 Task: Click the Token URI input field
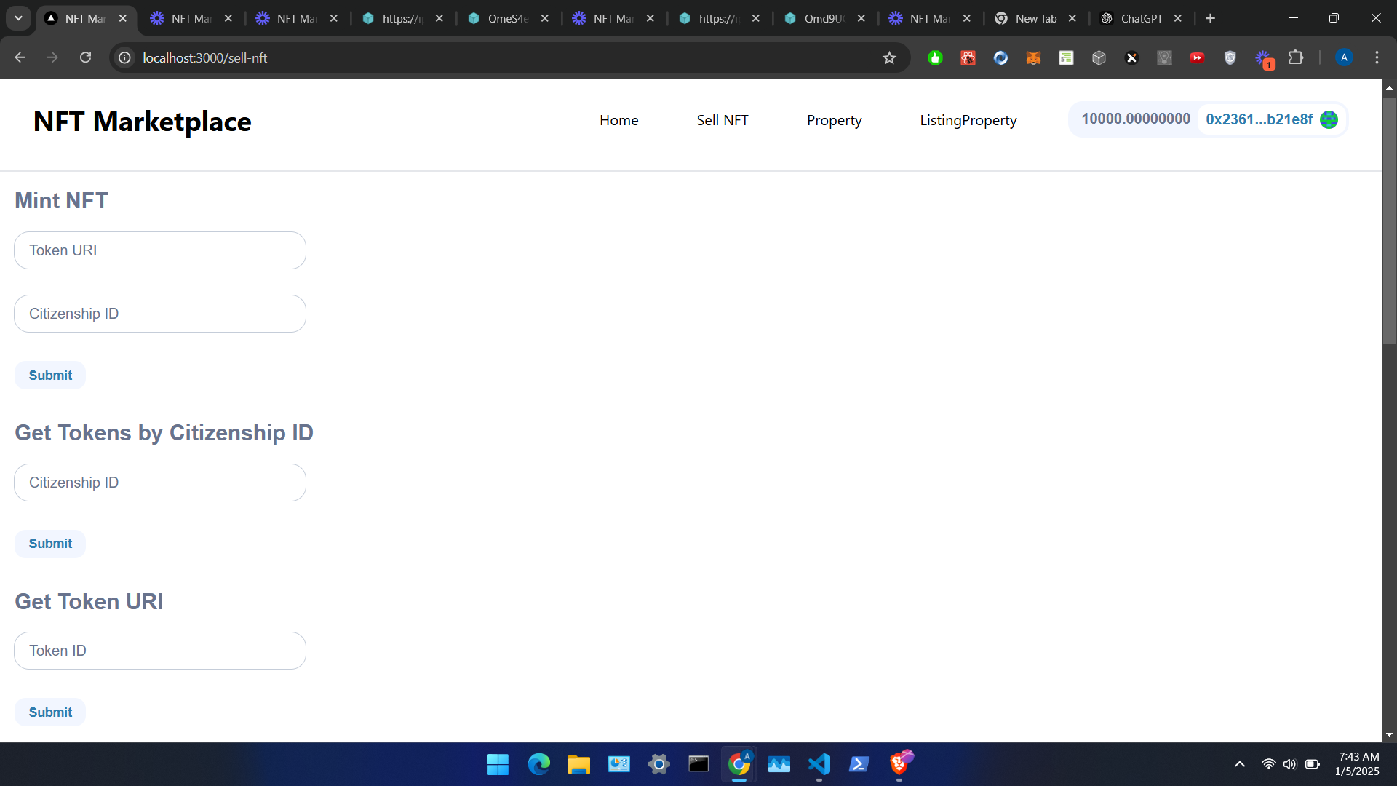tap(160, 250)
